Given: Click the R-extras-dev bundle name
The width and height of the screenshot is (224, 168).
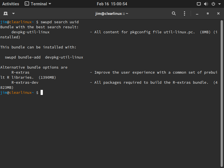Looking at the screenshot, I should pyautogui.click(x=25, y=83).
